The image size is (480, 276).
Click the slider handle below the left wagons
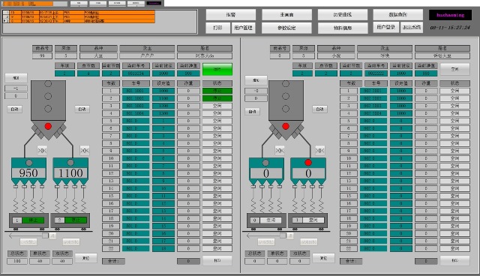(45, 235)
